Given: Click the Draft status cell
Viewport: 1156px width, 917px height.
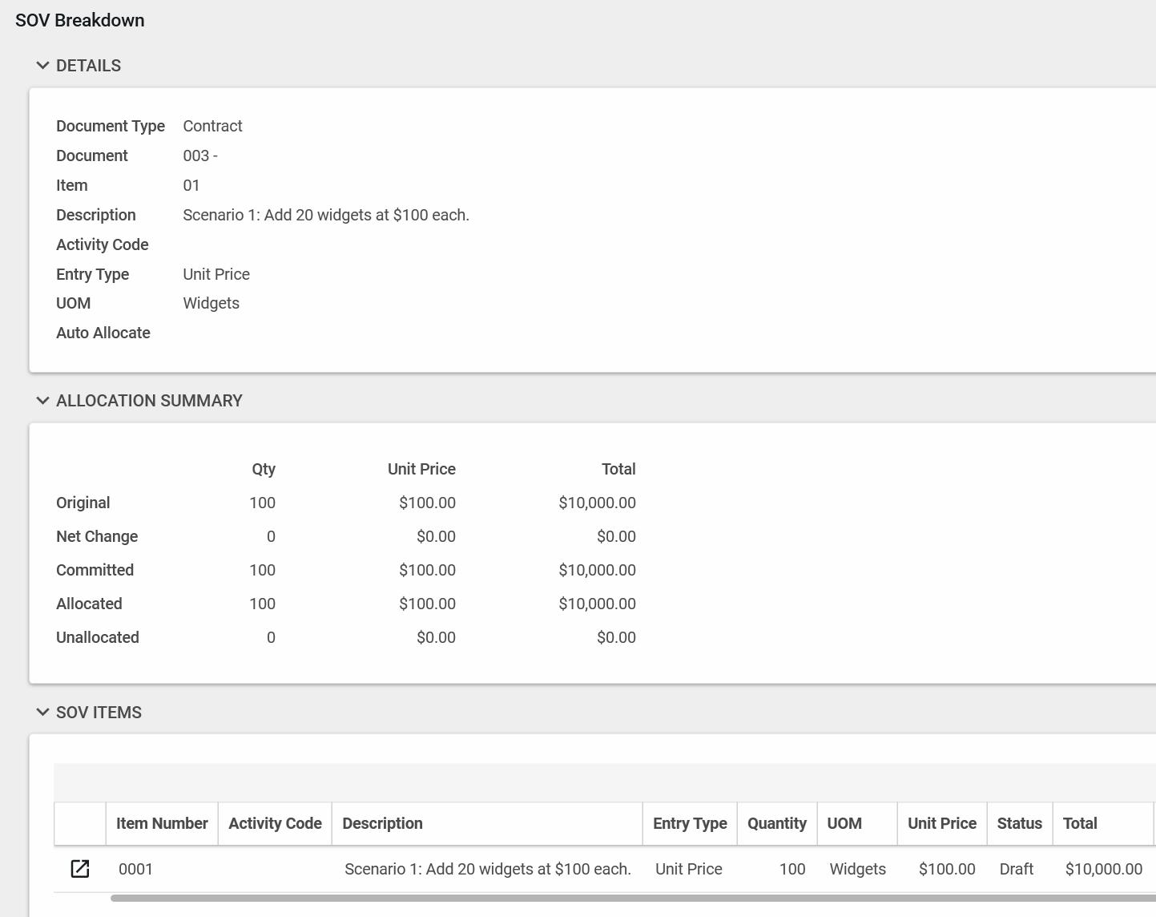Looking at the screenshot, I should coord(1016,869).
